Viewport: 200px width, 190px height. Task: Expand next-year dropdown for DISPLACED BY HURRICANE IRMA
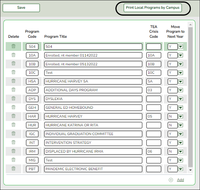click(180, 151)
